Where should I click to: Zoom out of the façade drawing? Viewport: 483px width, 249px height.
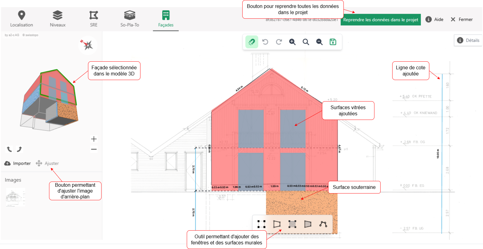(319, 42)
